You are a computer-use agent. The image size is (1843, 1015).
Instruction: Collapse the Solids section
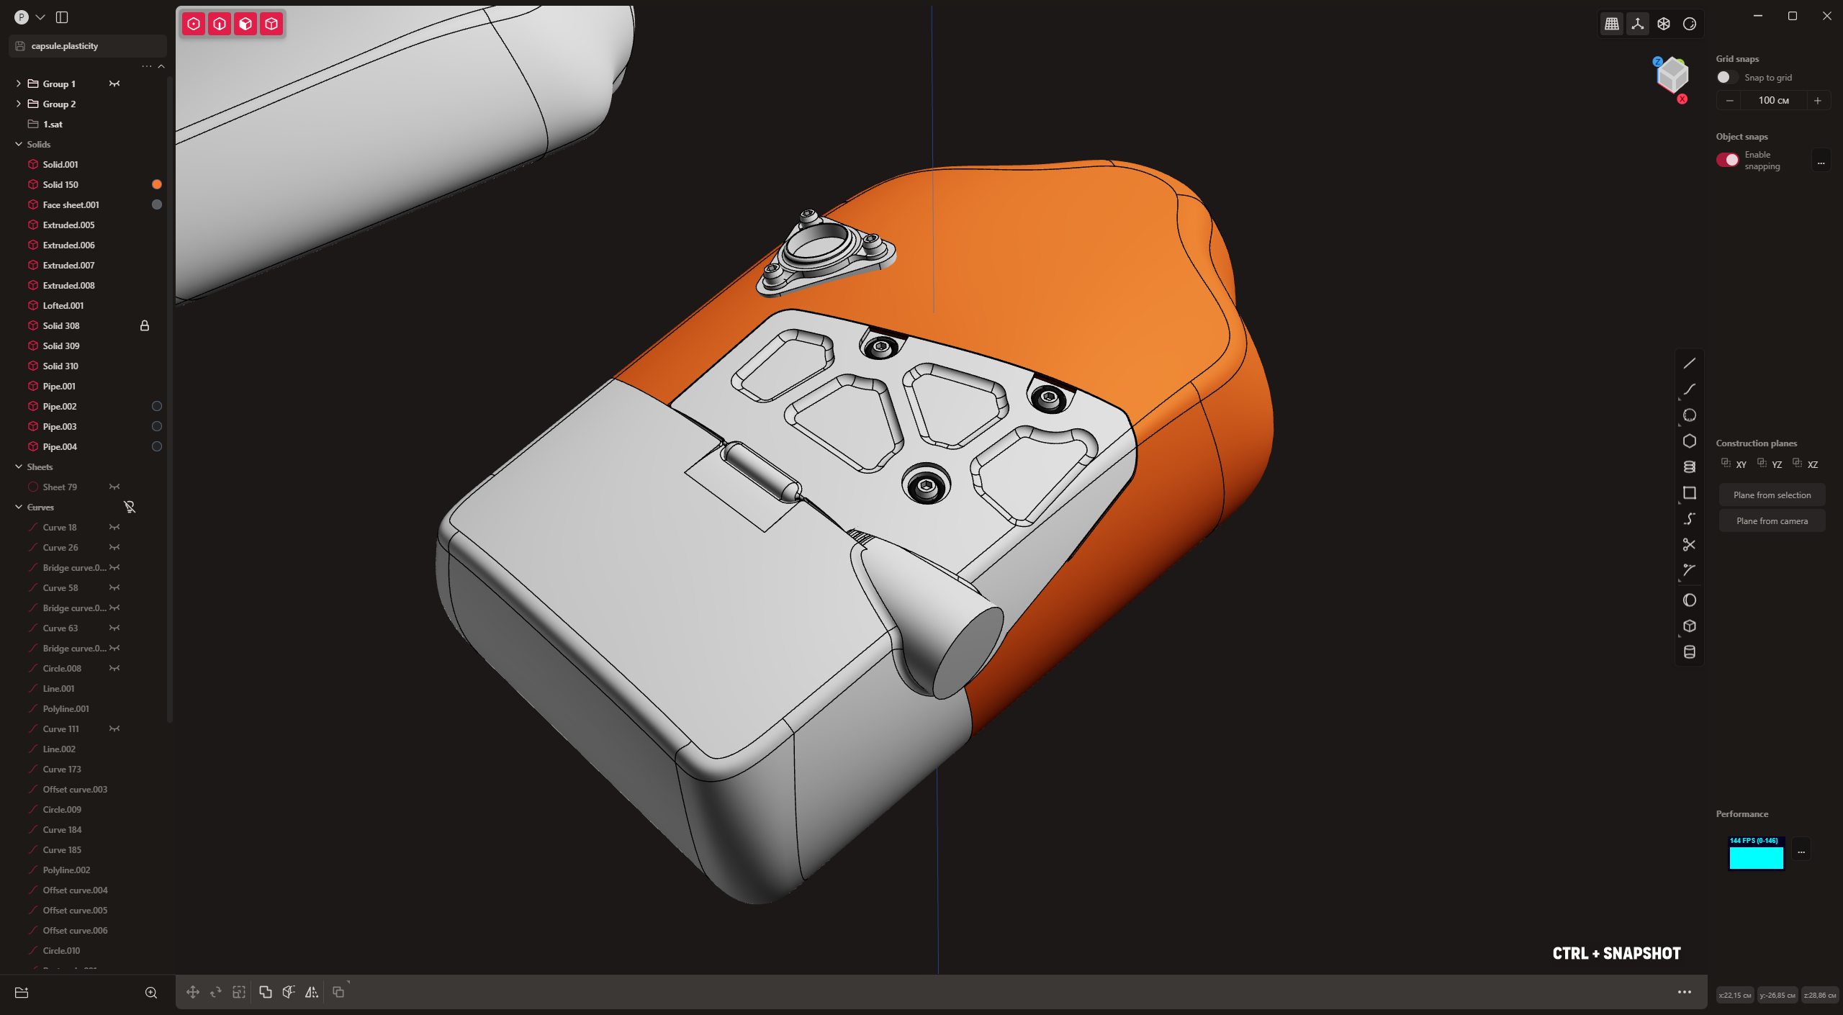[19, 145]
